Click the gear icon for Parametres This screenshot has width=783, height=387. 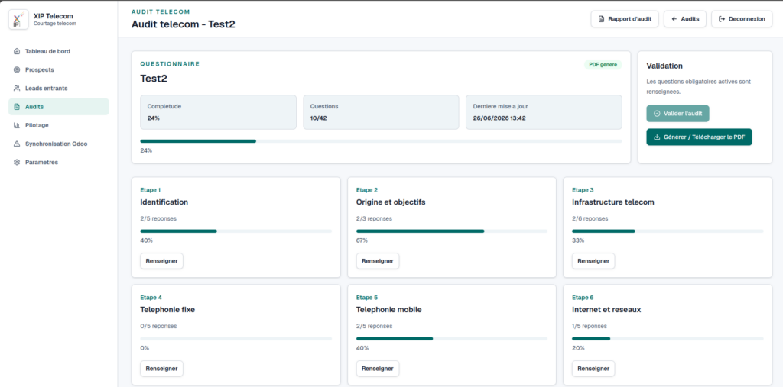click(17, 162)
